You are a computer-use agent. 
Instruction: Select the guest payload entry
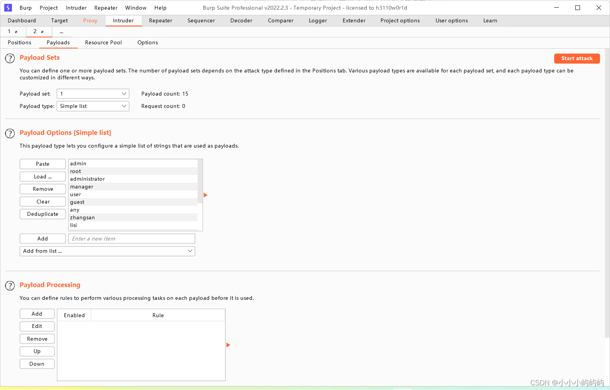[133, 202]
